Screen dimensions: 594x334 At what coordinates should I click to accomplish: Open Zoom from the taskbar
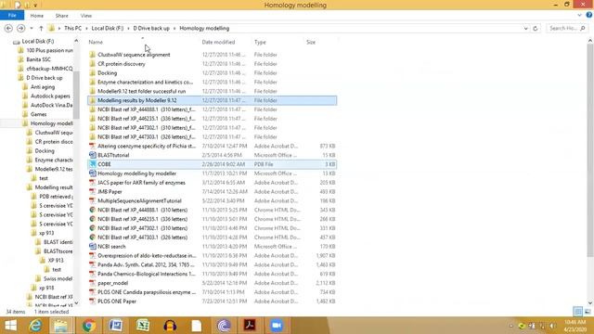[x=277, y=326]
